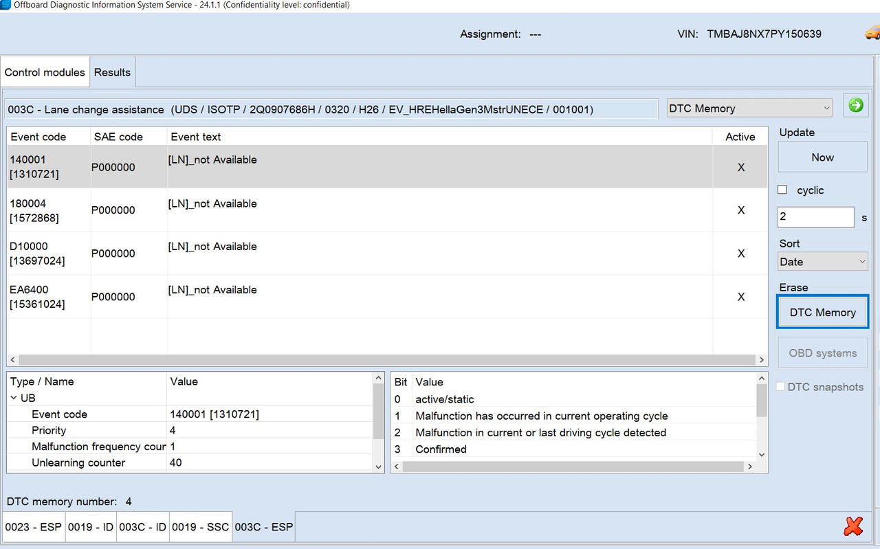
Task: Click the VIN number text
Action: coord(764,34)
